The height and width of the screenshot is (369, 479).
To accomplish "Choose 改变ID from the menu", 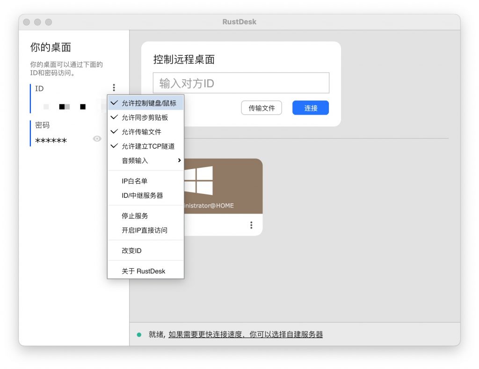I will click(146, 251).
